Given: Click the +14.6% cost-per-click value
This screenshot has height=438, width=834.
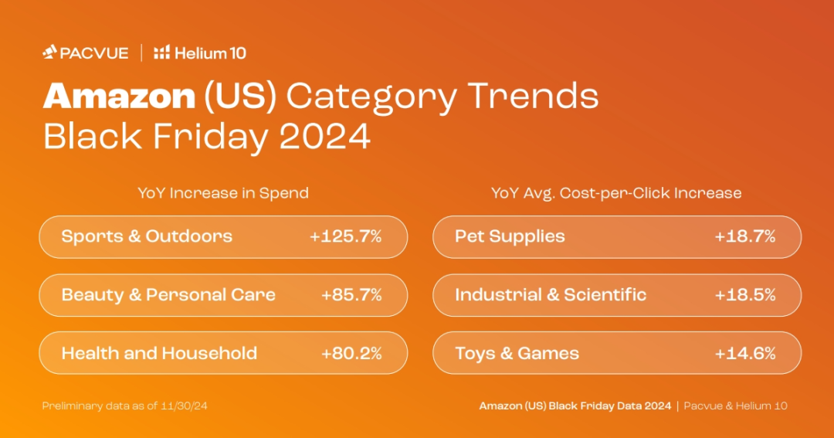Looking at the screenshot, I should (x=745, y=353).
